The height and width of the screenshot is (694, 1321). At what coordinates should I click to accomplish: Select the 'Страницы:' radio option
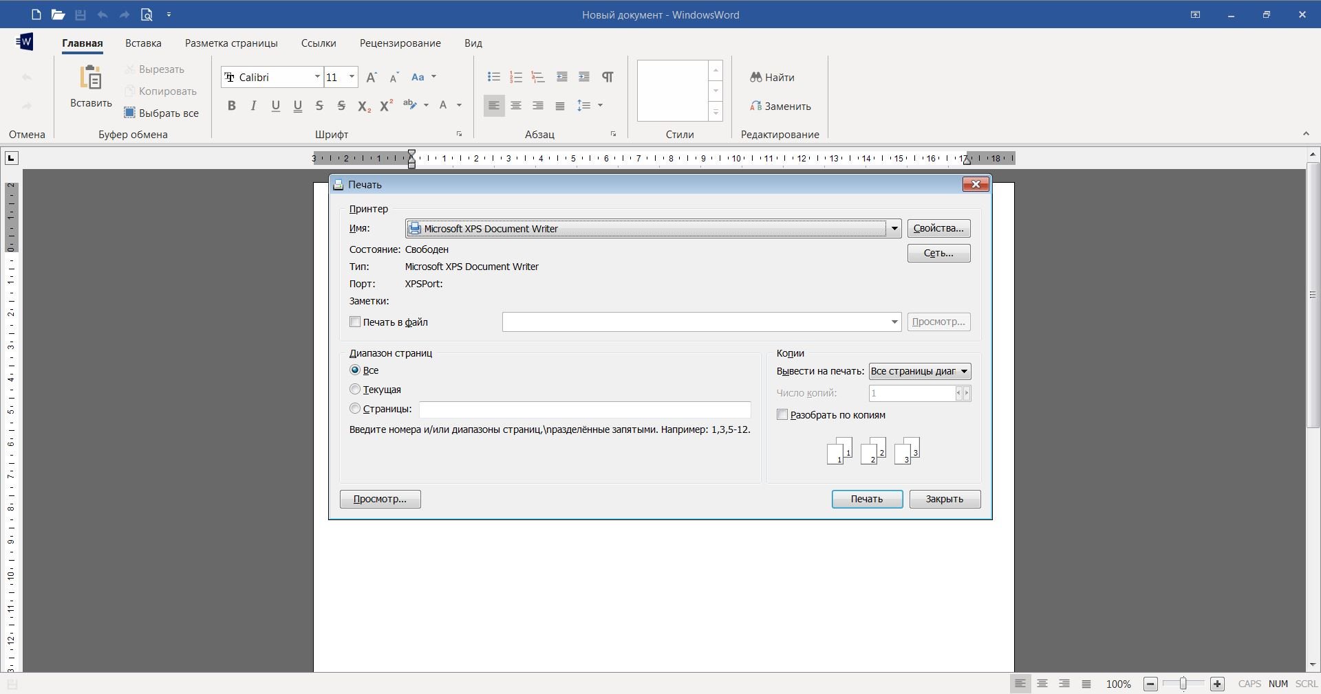[355, 408]
